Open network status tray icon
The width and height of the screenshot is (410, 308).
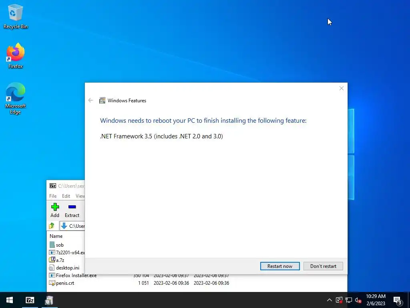[349, 300]
